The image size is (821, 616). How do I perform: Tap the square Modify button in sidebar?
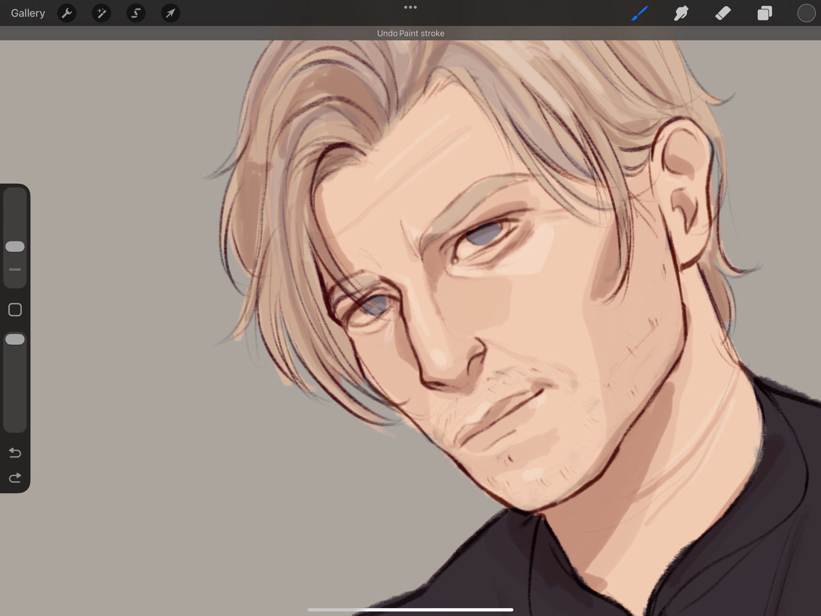pyautogui.click(x=15, y=310)
